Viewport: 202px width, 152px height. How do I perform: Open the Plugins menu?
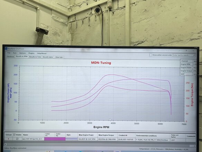(31, 53)
